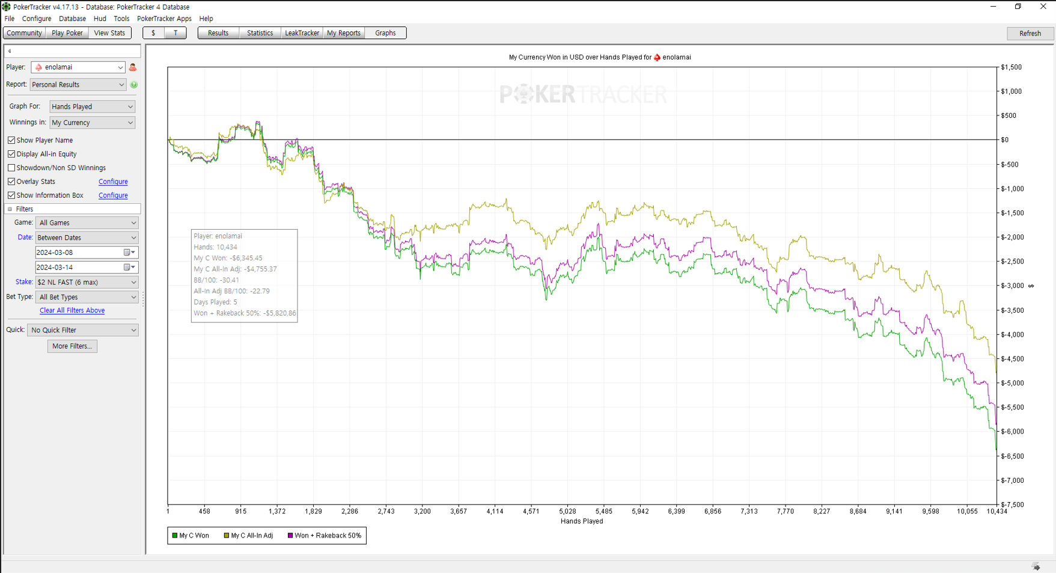Open the LeakTracker tab
Viewport: 1056px width, 573px height.
(x=302, y=33)
